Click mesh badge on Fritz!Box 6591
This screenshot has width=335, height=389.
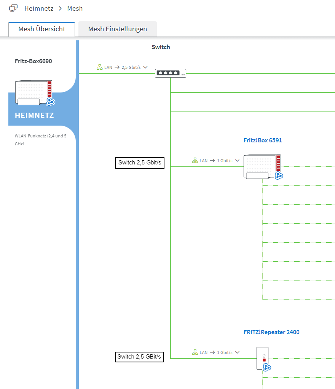click(279, 175)
